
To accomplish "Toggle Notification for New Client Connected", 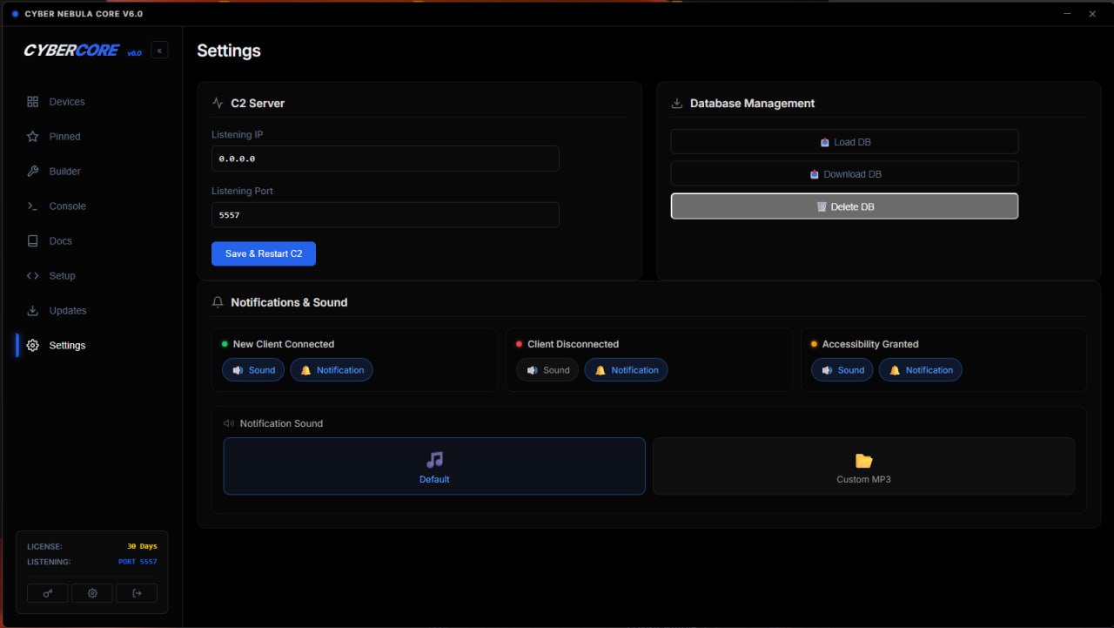I will (x=332, y=370).
